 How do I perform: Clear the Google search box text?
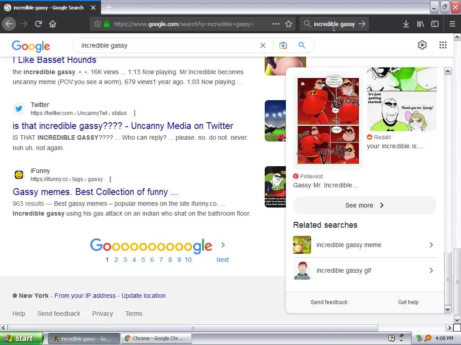[x=263, y=45]
